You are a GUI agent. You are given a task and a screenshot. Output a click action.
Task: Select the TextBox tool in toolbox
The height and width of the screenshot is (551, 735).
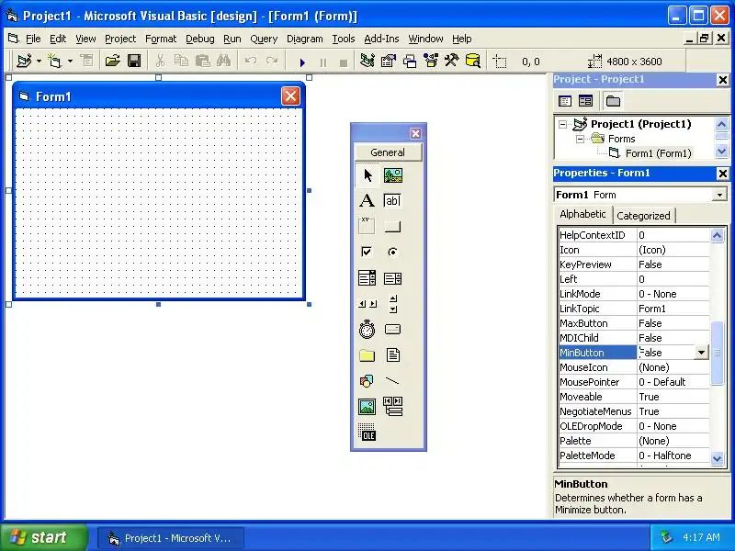393,201
